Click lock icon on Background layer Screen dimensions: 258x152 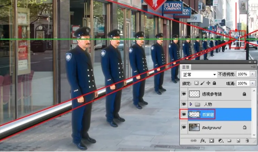coord(244,127)
